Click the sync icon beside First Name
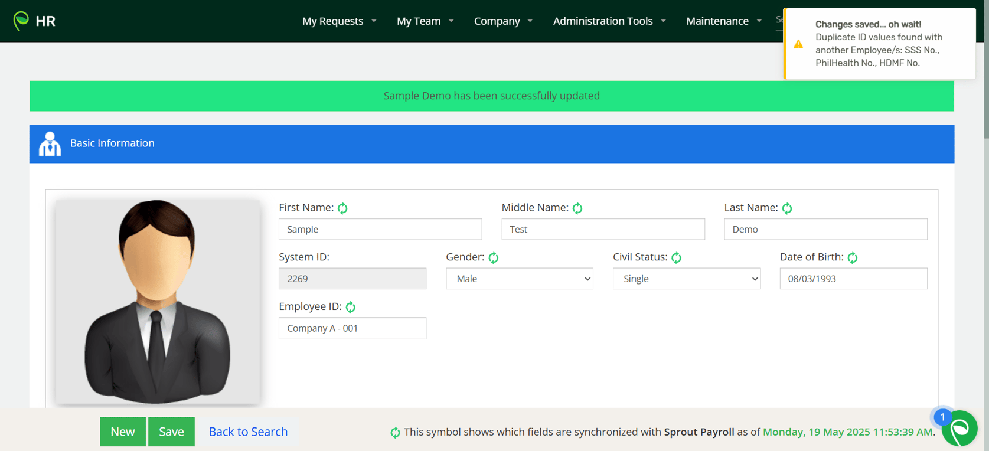This screenshot has height=451, width=989. tap(342, 208)
